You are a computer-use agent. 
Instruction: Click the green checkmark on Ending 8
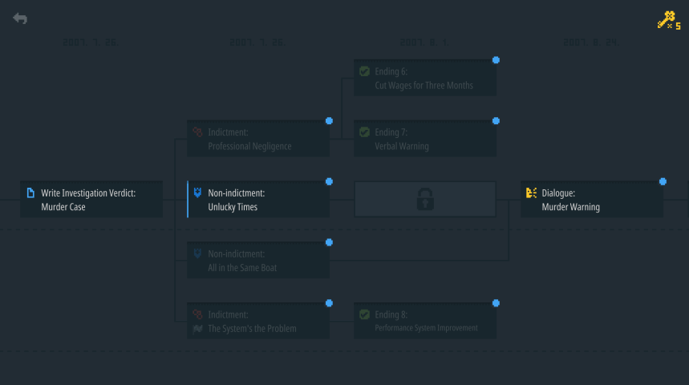(364, 314)
